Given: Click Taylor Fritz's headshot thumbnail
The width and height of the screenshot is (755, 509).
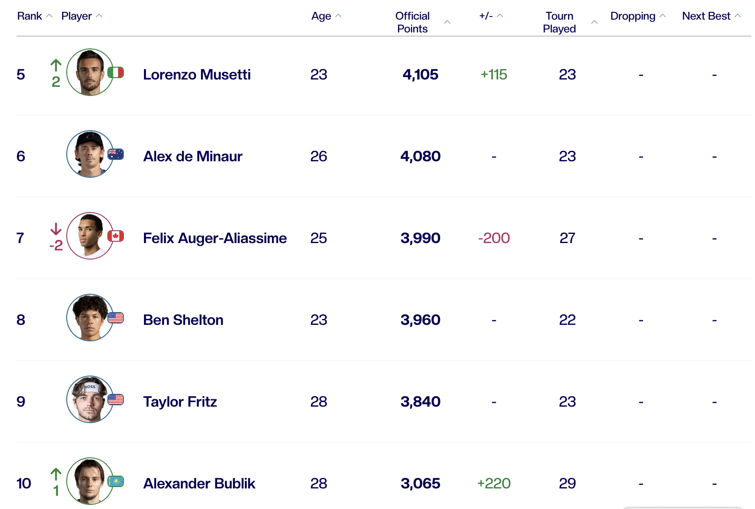Looking at the screenshot, I should (90, 400).
